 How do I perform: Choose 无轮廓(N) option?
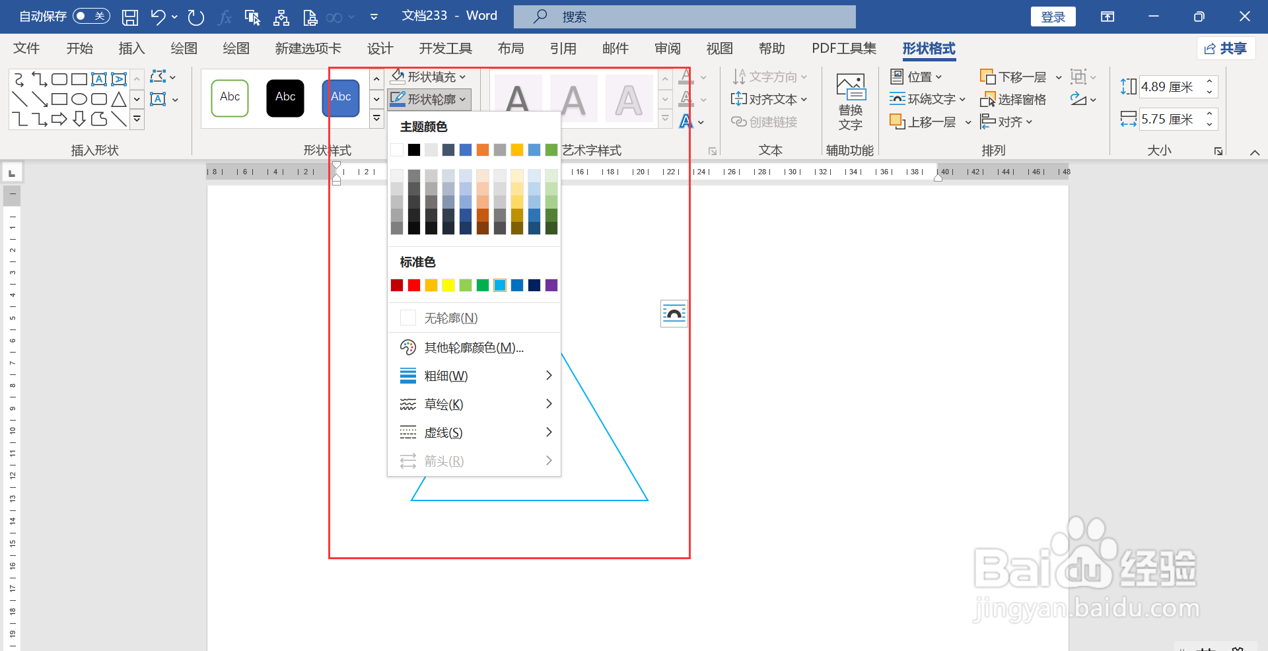click(474, 318)
